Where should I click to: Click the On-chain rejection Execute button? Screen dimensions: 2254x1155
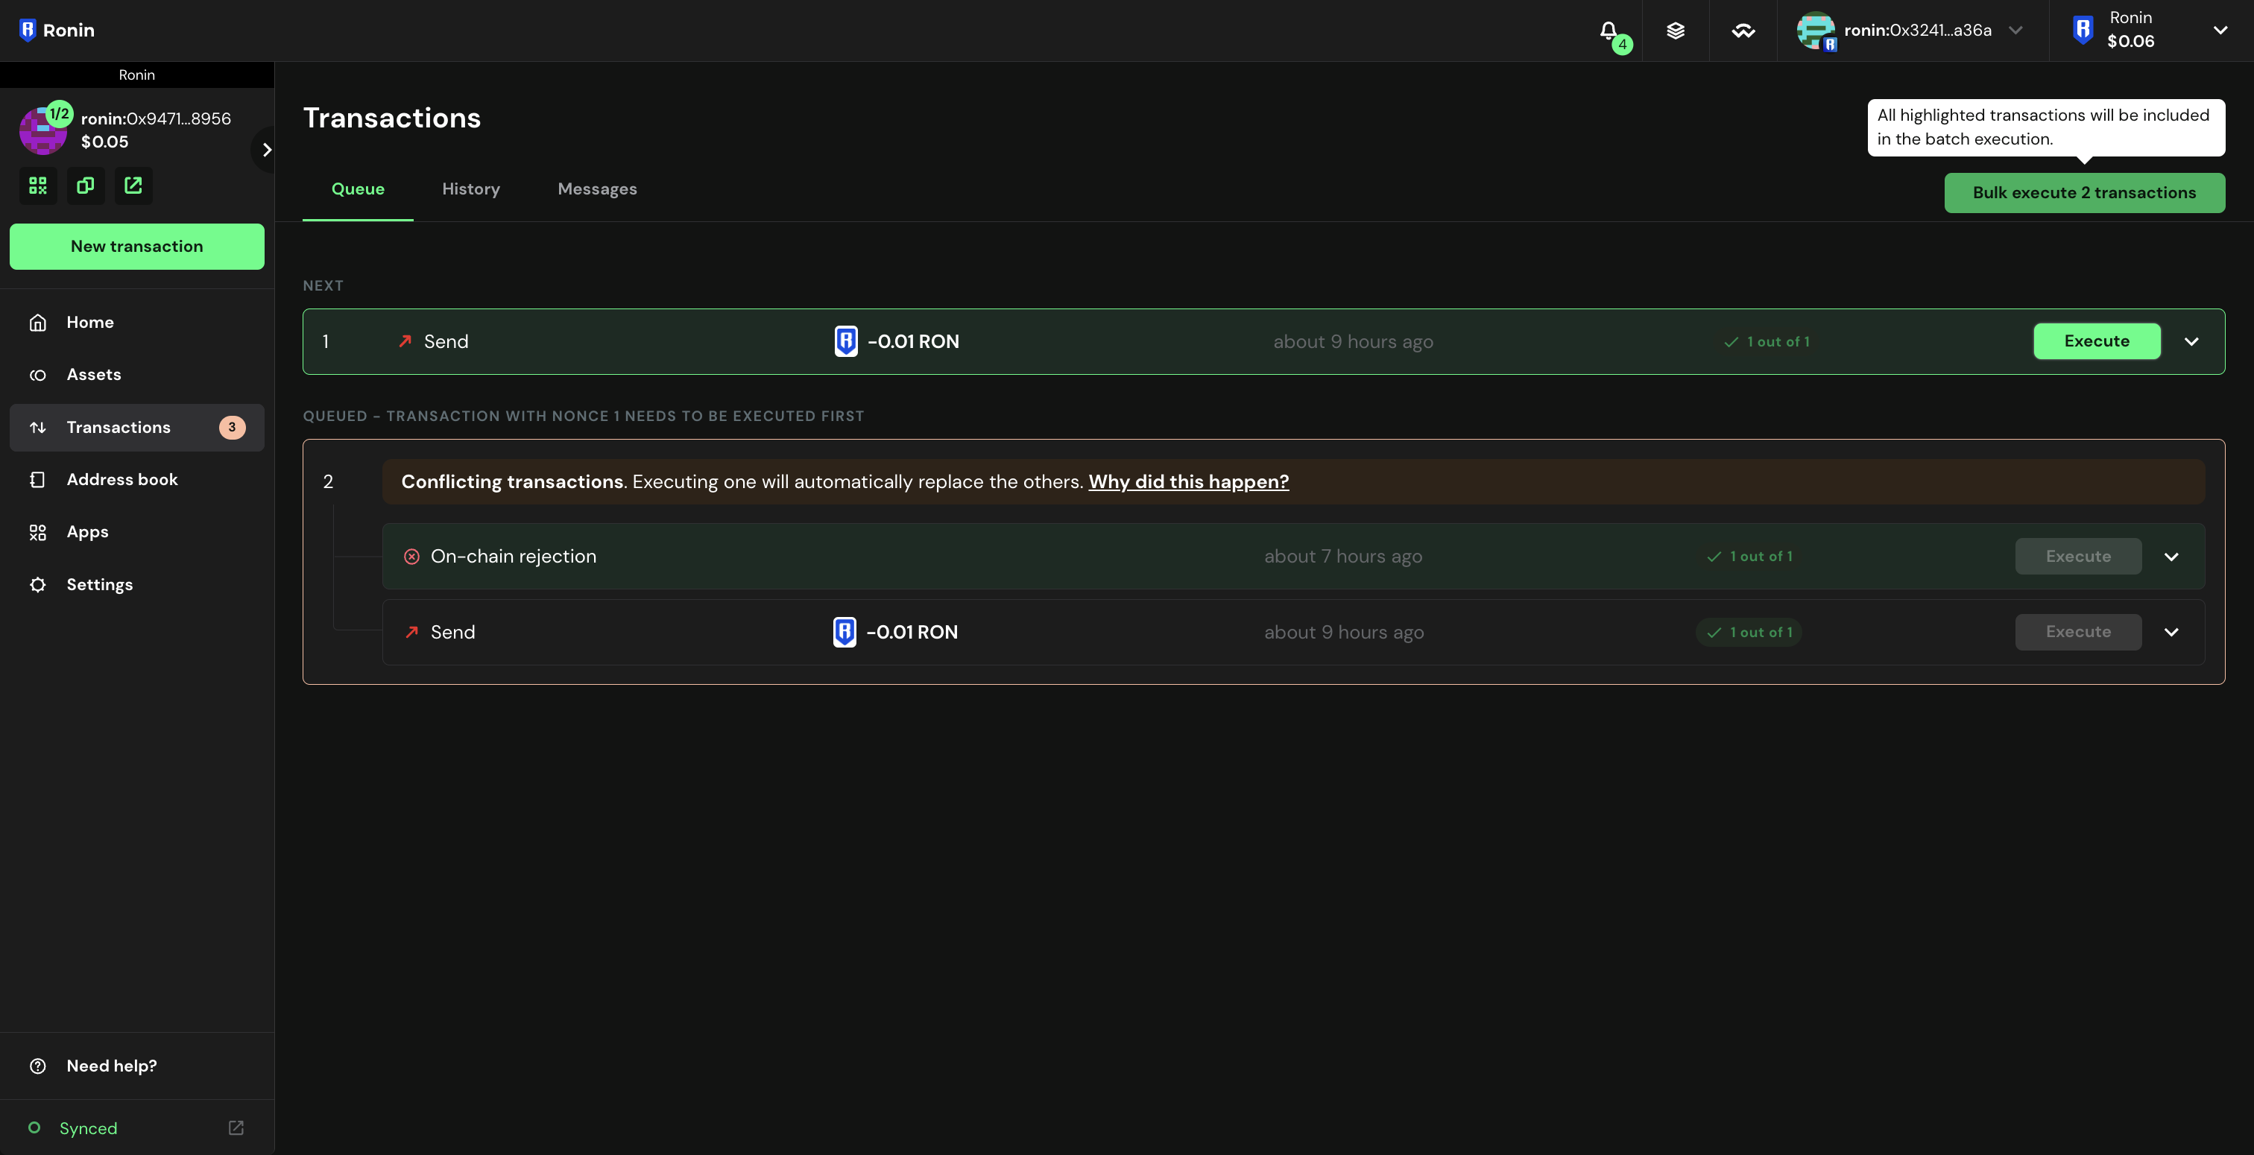click(x=2078, y=557)
